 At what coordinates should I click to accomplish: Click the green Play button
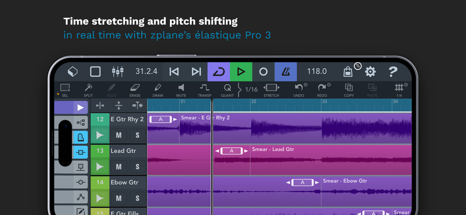pos(241,71)
